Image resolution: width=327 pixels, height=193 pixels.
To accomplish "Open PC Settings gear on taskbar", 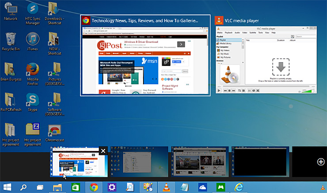I will pyautogui.click(x=112, y=187).
